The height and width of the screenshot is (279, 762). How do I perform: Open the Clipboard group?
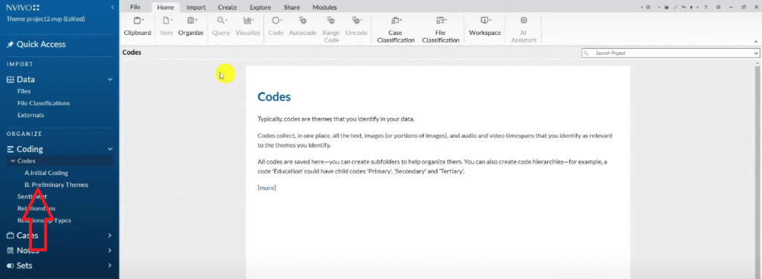point(138,26)
